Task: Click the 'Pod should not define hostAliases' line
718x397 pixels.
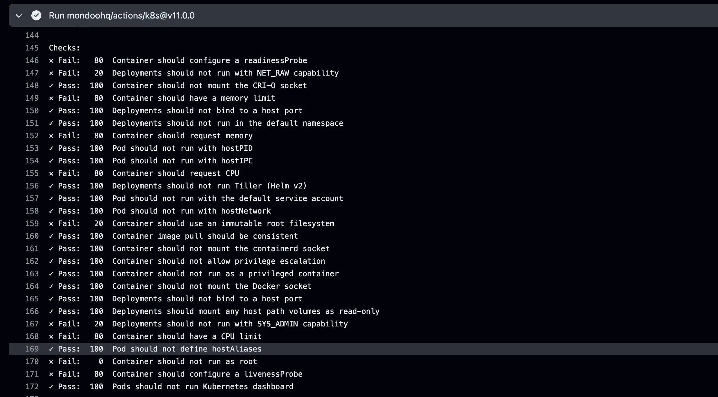Action: pos(155,349)
